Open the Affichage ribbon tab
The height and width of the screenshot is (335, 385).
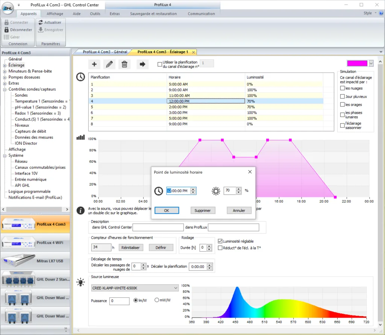(55, 14)
